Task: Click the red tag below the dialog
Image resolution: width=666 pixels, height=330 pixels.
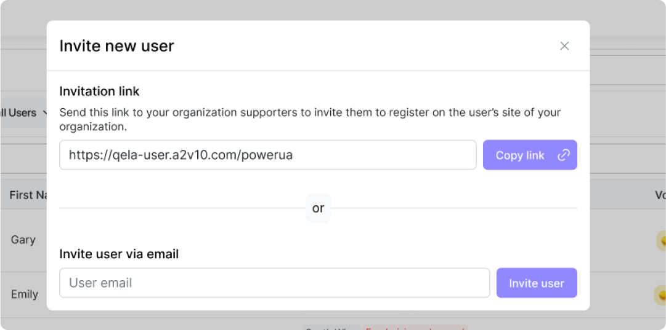Action: click(415, 328)
